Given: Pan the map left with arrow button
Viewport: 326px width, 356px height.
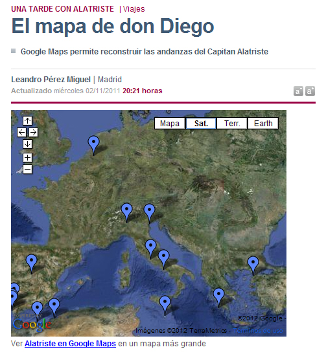Looking at the screenshot, I should click(x=21, y=132).
